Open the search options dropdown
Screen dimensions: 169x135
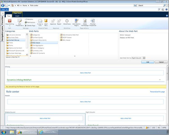click(x=167, y=5)
